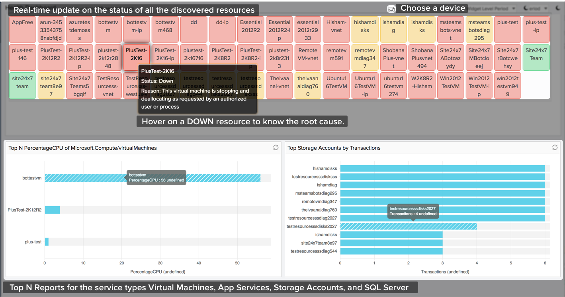Refresh the Top N PercentageCPU widget
Viewport: 565px width, 297px height.
(276, 148)
